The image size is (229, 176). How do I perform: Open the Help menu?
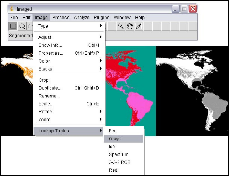140,18
